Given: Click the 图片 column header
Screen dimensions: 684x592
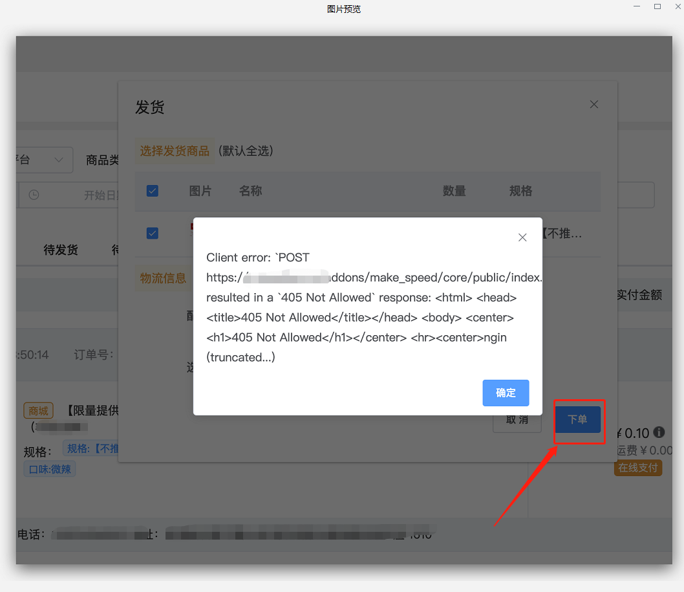Looking at the screenshot, I should point(200,191).
